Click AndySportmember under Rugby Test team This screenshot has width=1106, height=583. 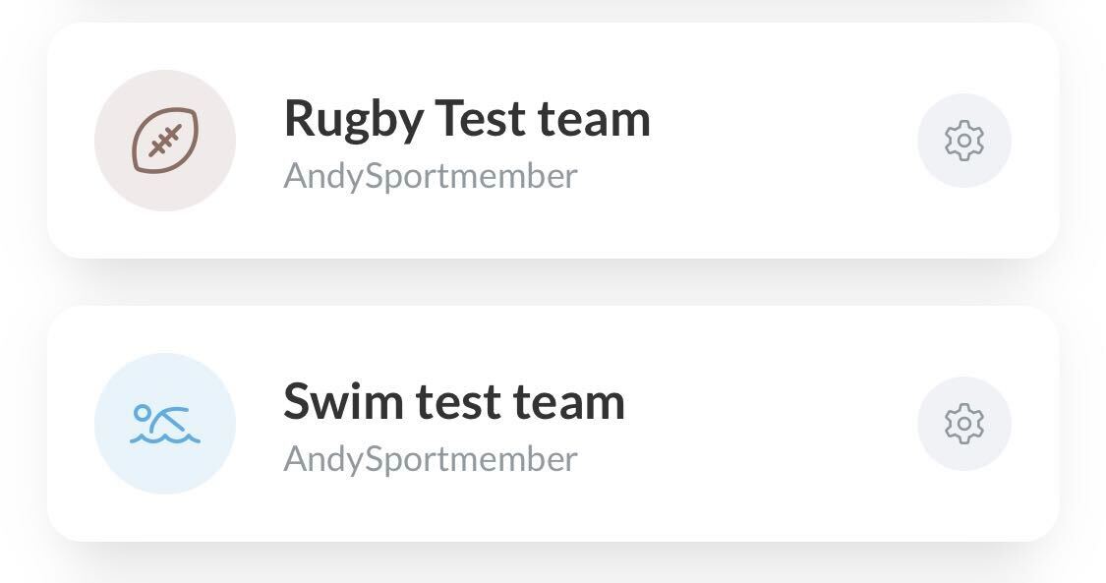coord(431,176)
